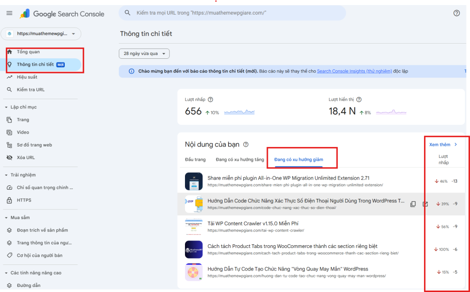Select the Đang có xu hướng giảm tab

298,159
